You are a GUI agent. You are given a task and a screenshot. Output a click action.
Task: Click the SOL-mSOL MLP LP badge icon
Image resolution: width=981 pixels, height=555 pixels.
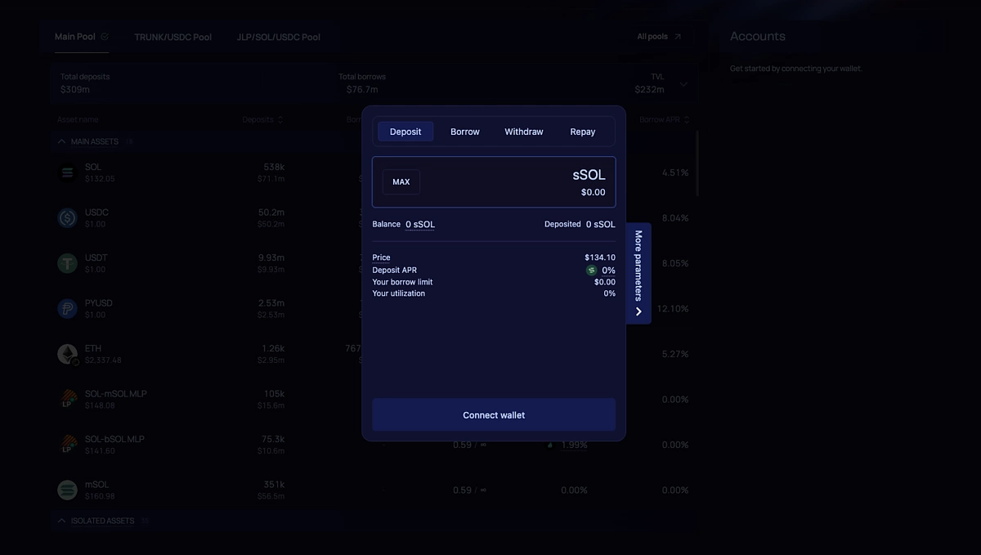pyautogui.click(x=67, y=399)
